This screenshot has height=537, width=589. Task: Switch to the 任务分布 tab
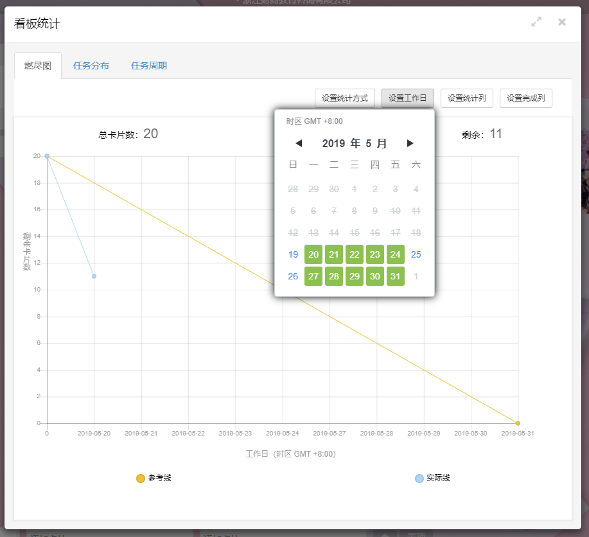(91, 66)
